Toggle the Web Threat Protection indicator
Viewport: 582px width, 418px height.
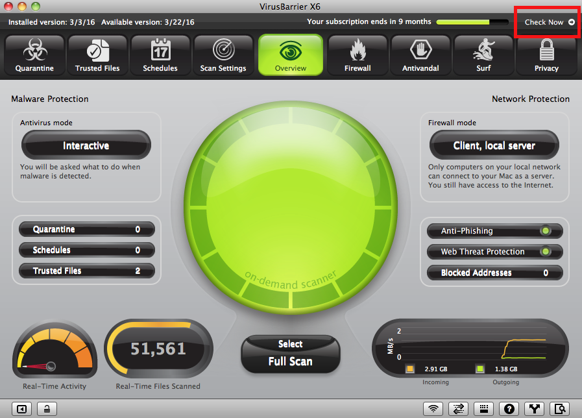[x=545, y=252]
